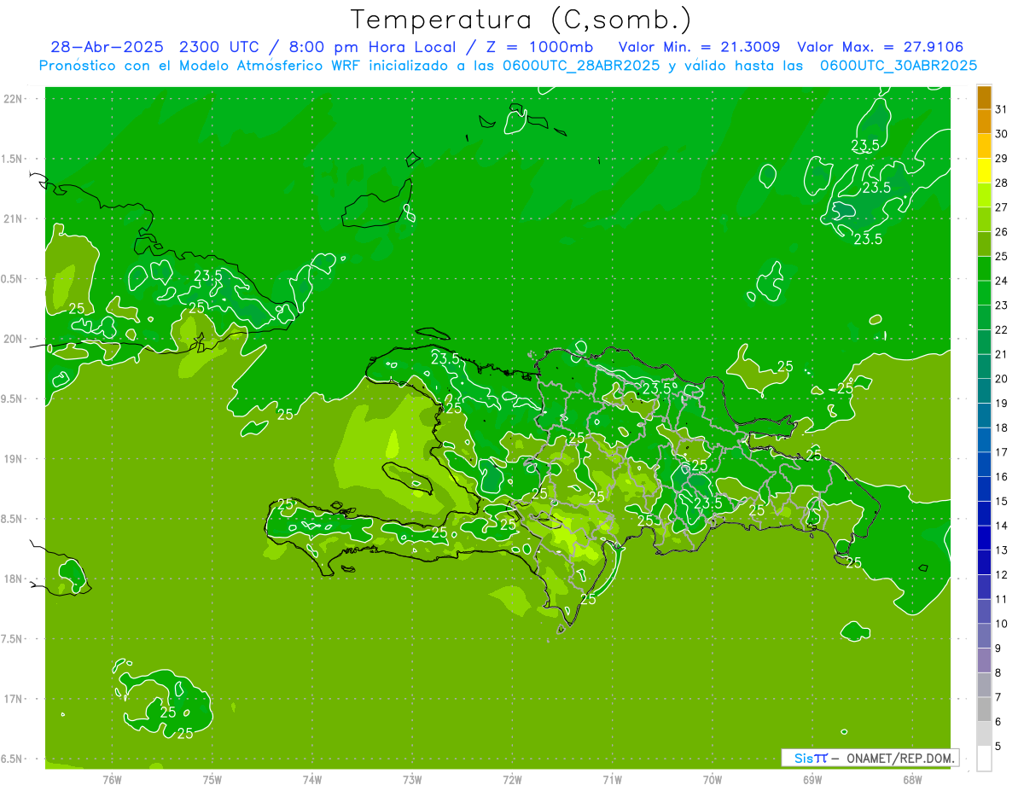Click the '1.5N' latitude axis label
This screenshot has height=791, width=1024.
(x=14, y=159)
